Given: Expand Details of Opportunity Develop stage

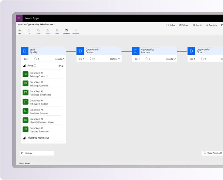Looking at the screenshot, I should (115, 59).
